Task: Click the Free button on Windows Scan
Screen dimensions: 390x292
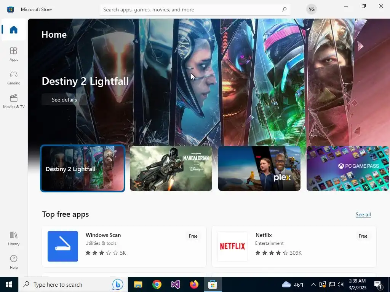Action: pyautogui.click(x=193, y=236)
